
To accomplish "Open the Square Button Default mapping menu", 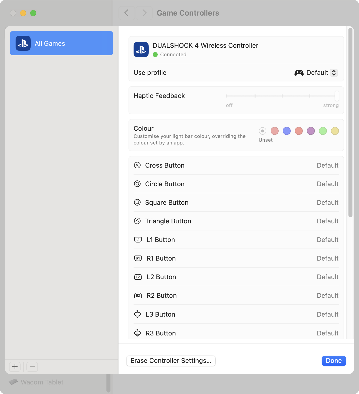I will pyautogui.click(x=328, y=203).
